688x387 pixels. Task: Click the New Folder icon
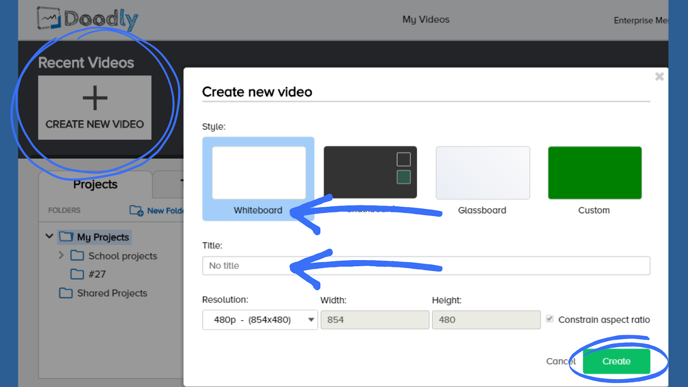(x=136, y=210)
